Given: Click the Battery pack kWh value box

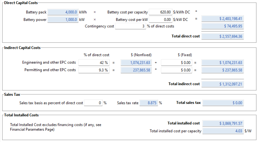Looking at the screenshot, I should [63, 12].
